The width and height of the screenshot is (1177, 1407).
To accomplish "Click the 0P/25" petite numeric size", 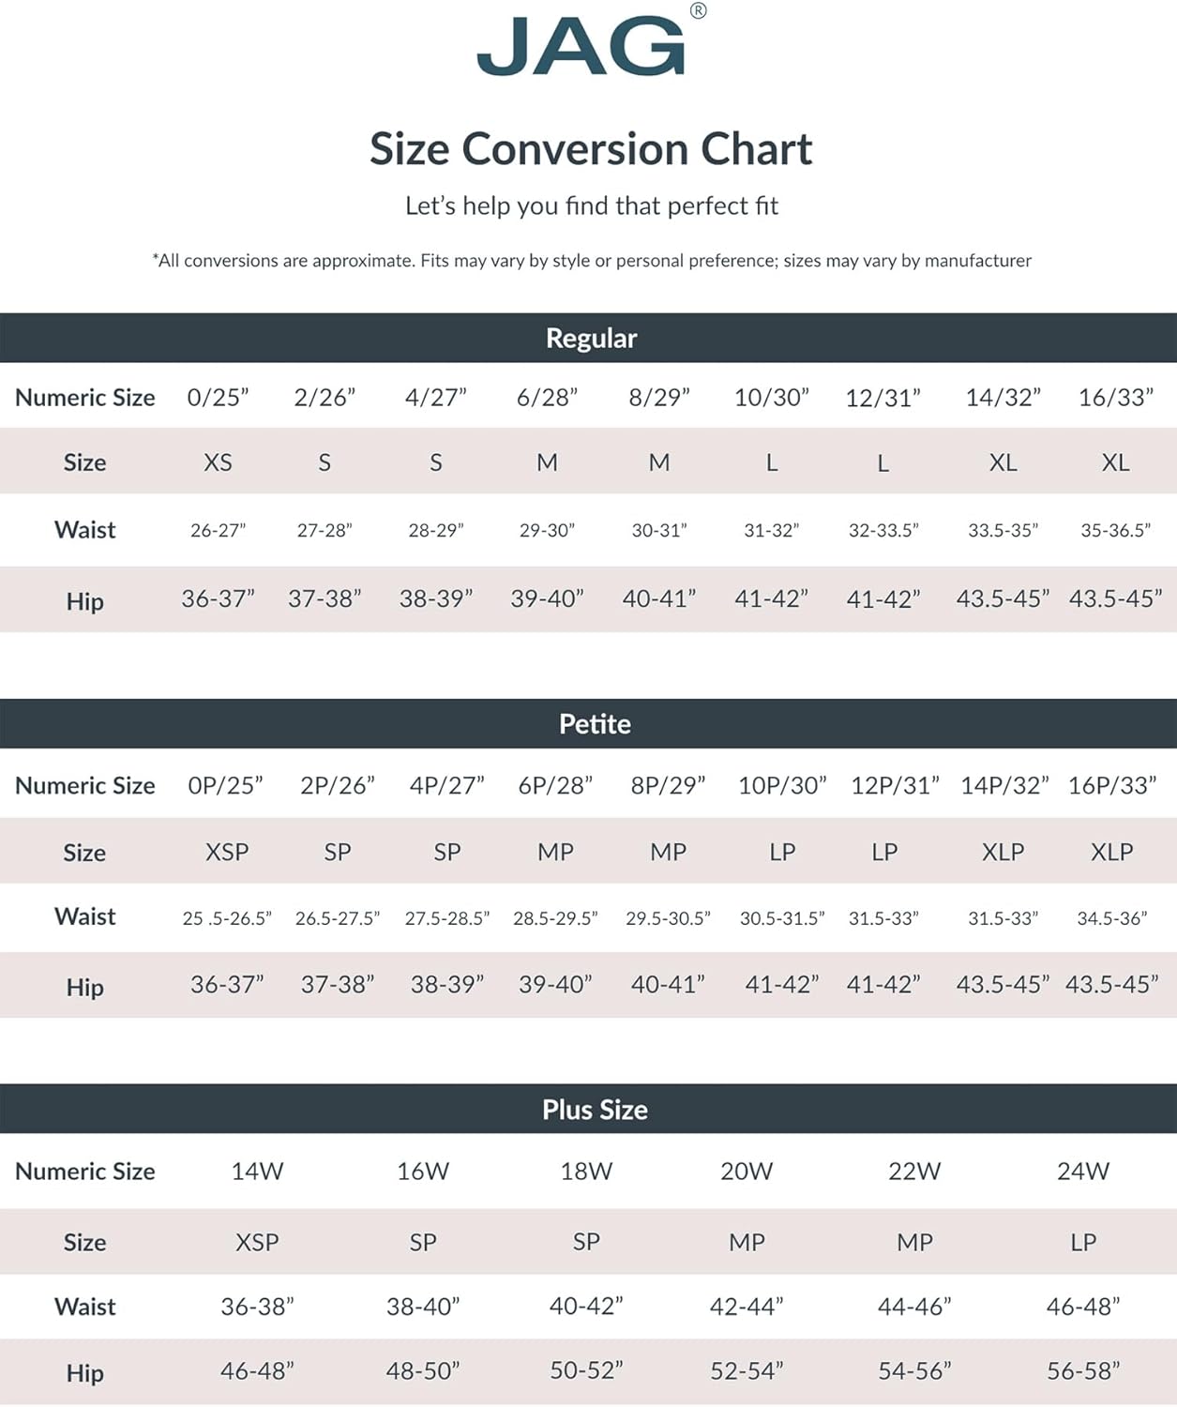I will (225, 785).
